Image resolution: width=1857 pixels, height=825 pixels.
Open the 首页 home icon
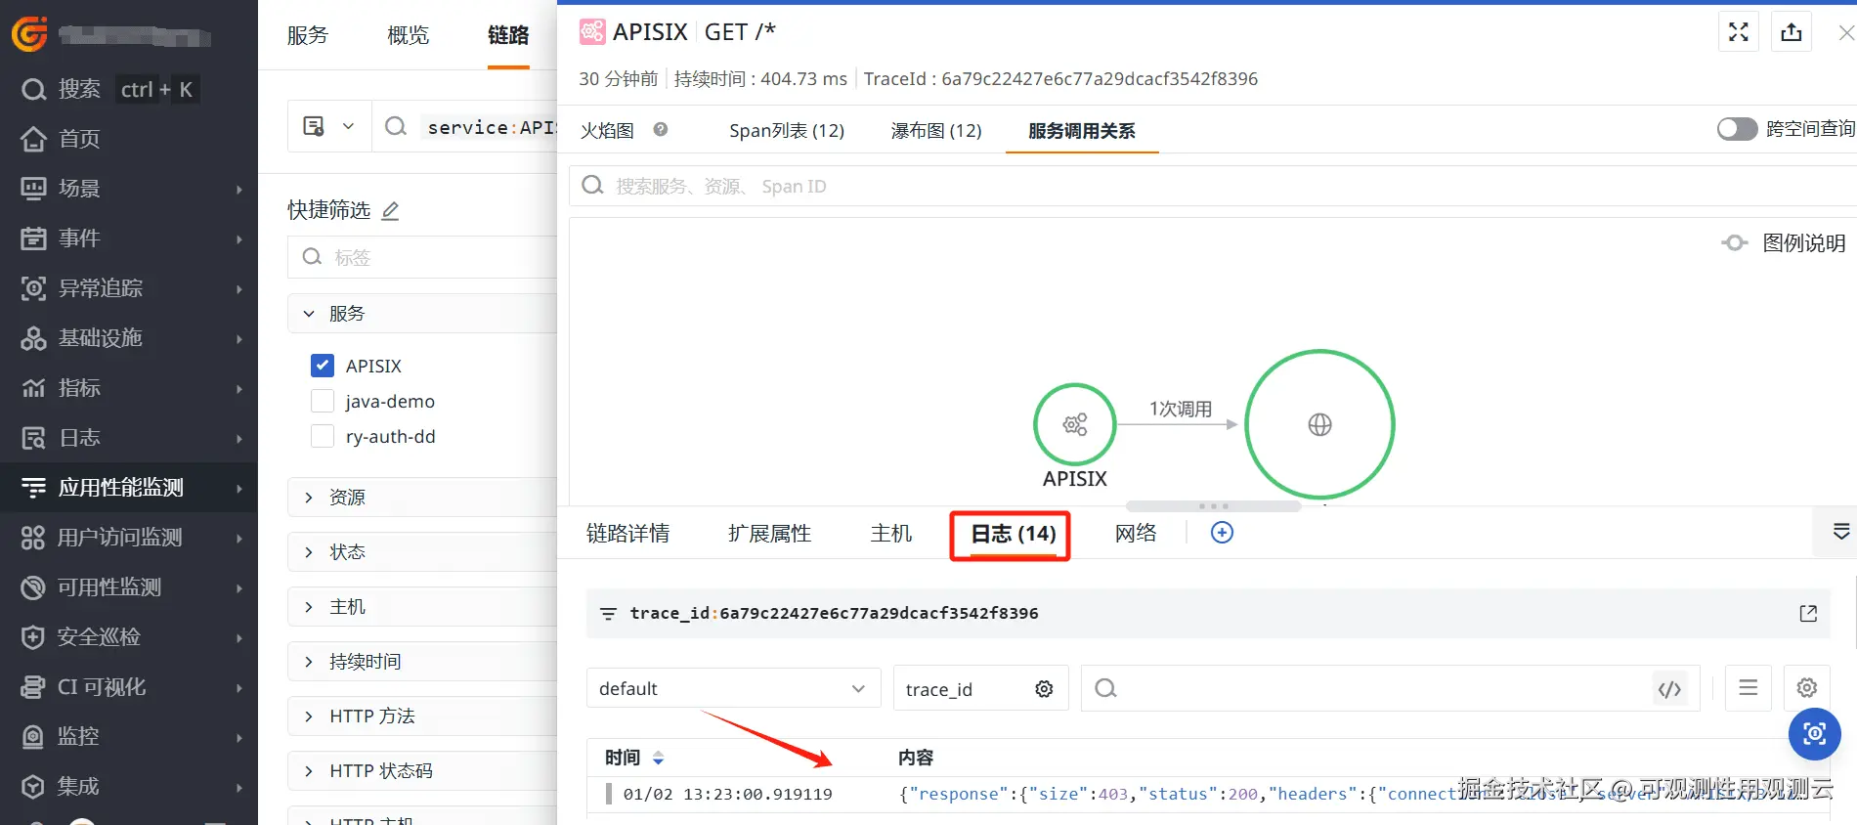pos(33,139)
